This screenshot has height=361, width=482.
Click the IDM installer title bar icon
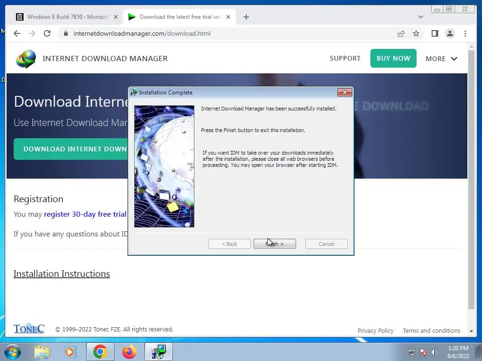click(x=134, y=93)
